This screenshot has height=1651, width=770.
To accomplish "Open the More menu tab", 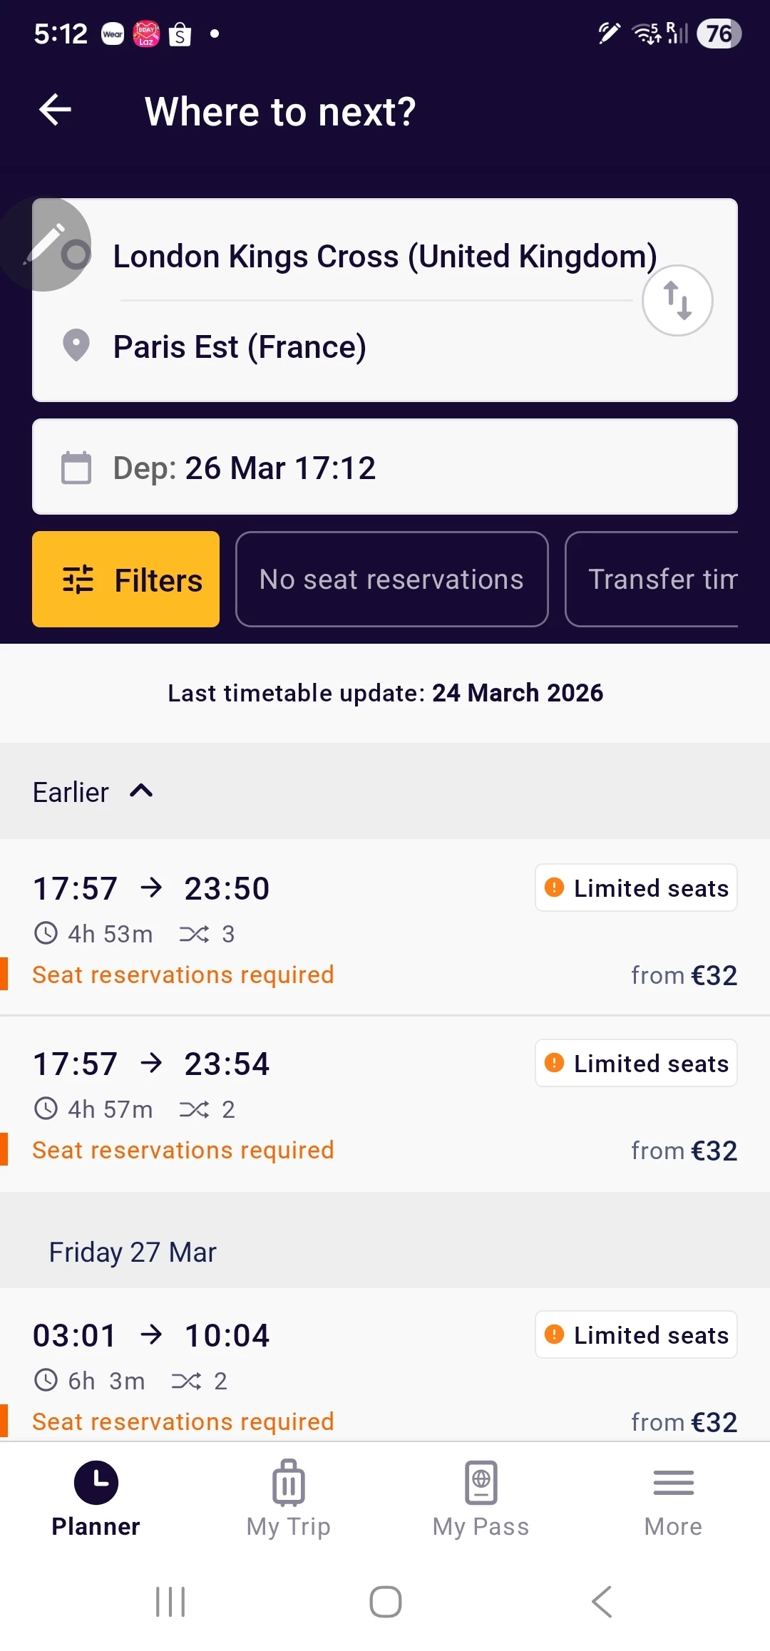I will click(673, 1498).
